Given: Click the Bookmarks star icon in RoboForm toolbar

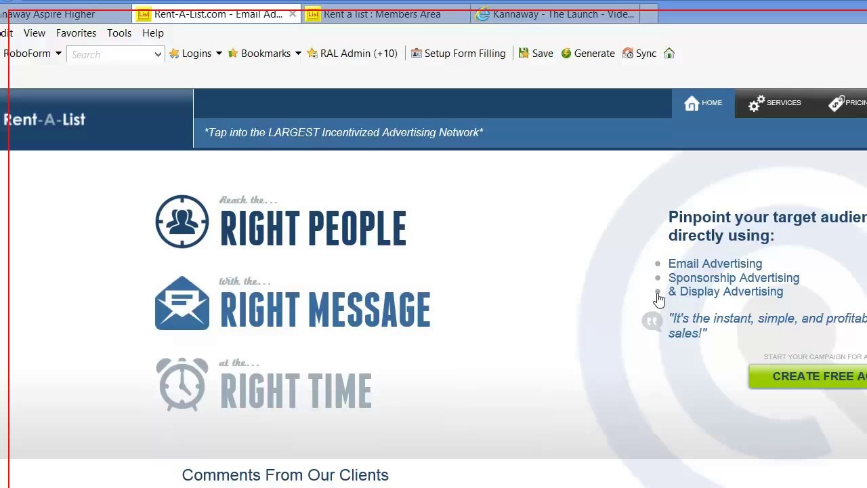Looking at the screenshot, I should (233, 54).
